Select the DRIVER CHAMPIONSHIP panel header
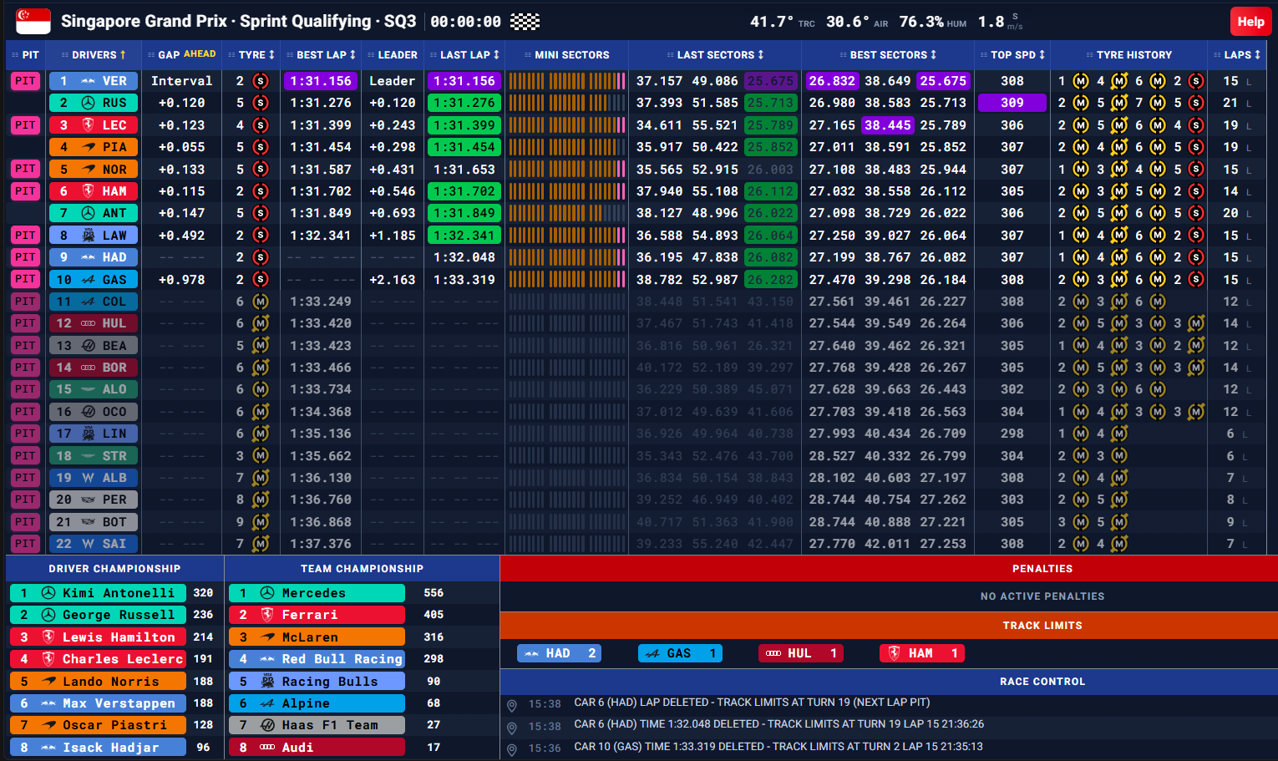The height and width of the screenshot is (761, 1278). pos(114,569)
